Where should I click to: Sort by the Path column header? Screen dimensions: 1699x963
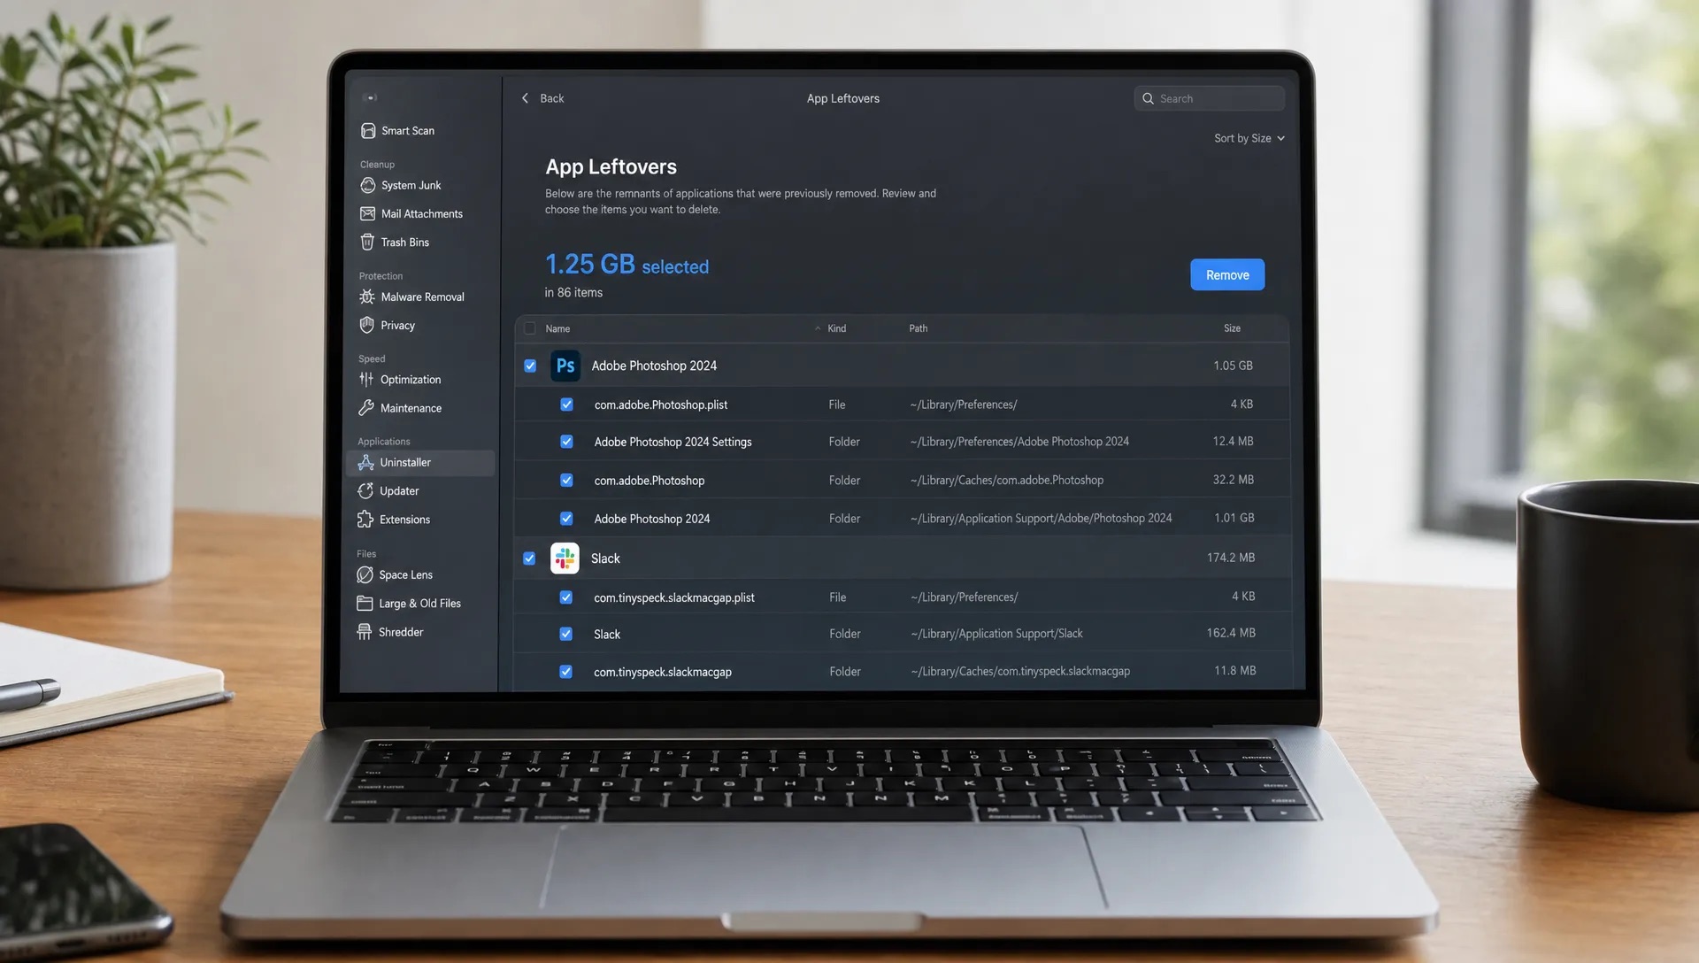coord(919,328)
